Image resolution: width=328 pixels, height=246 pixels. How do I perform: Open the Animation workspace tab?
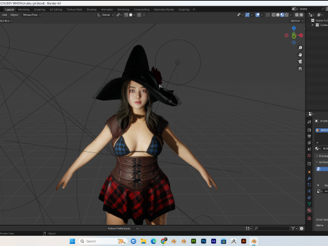(x=107, y=10)
